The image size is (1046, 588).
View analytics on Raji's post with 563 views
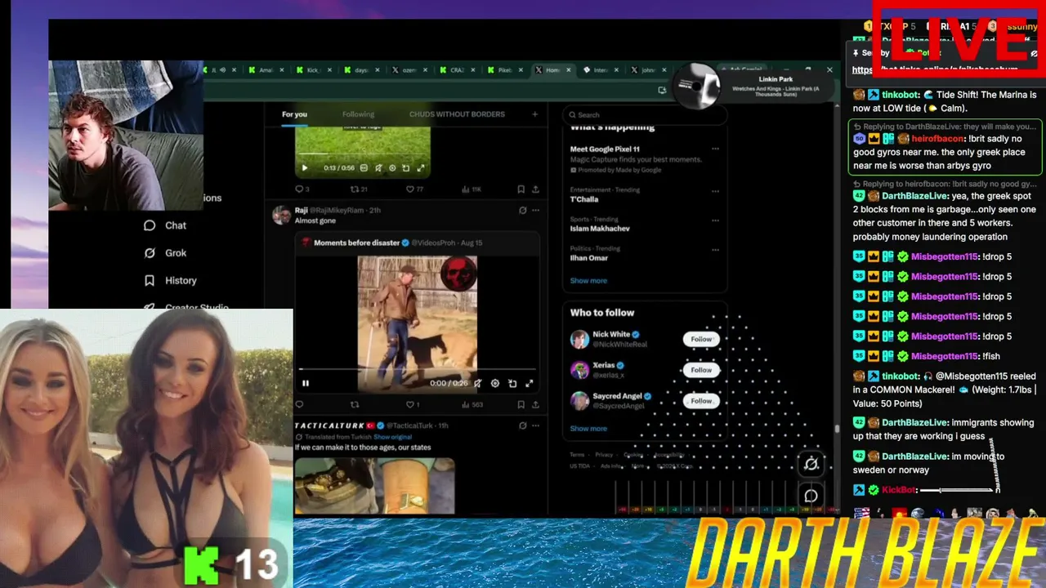472,404
